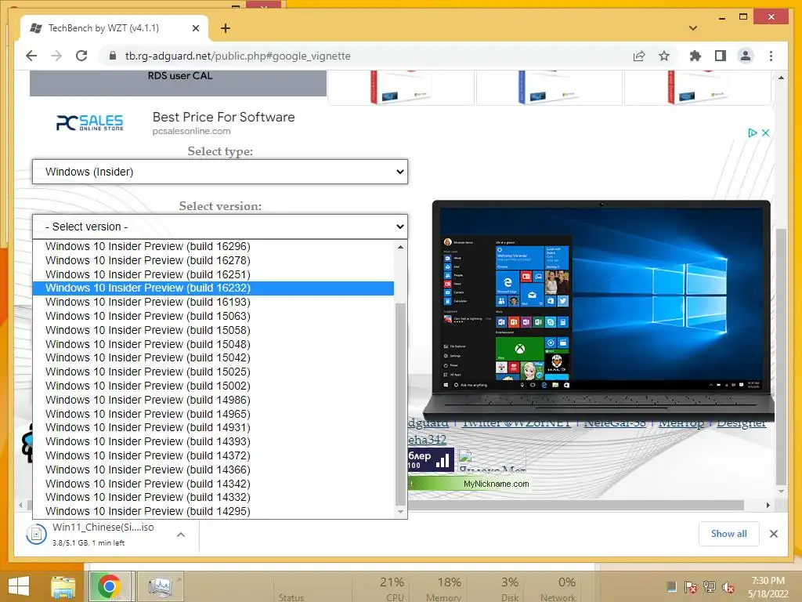Choose build 14393 from the list
Viewport: 802px width, 602px height.
pos(213,441)
